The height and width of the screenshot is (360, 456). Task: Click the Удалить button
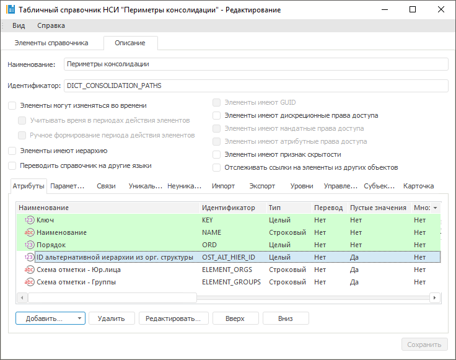pyautogui.click(x=112, y=318)
